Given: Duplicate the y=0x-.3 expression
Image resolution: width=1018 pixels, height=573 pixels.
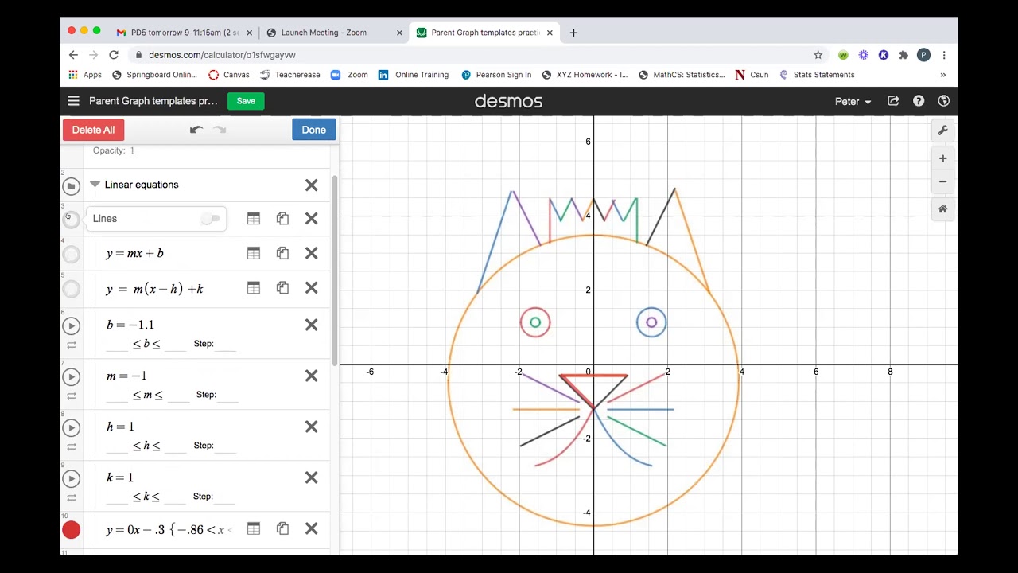Looking at the screenshot, I should click(x=282, y=528).
